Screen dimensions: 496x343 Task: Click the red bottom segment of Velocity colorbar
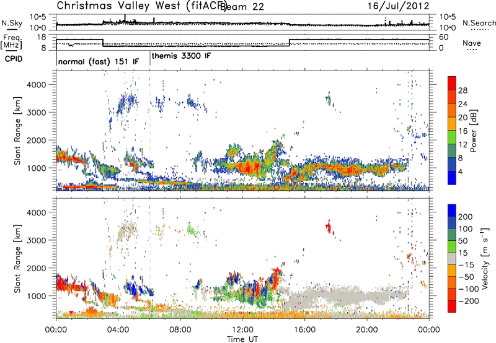pyautogui.click(x=452, y=306)
